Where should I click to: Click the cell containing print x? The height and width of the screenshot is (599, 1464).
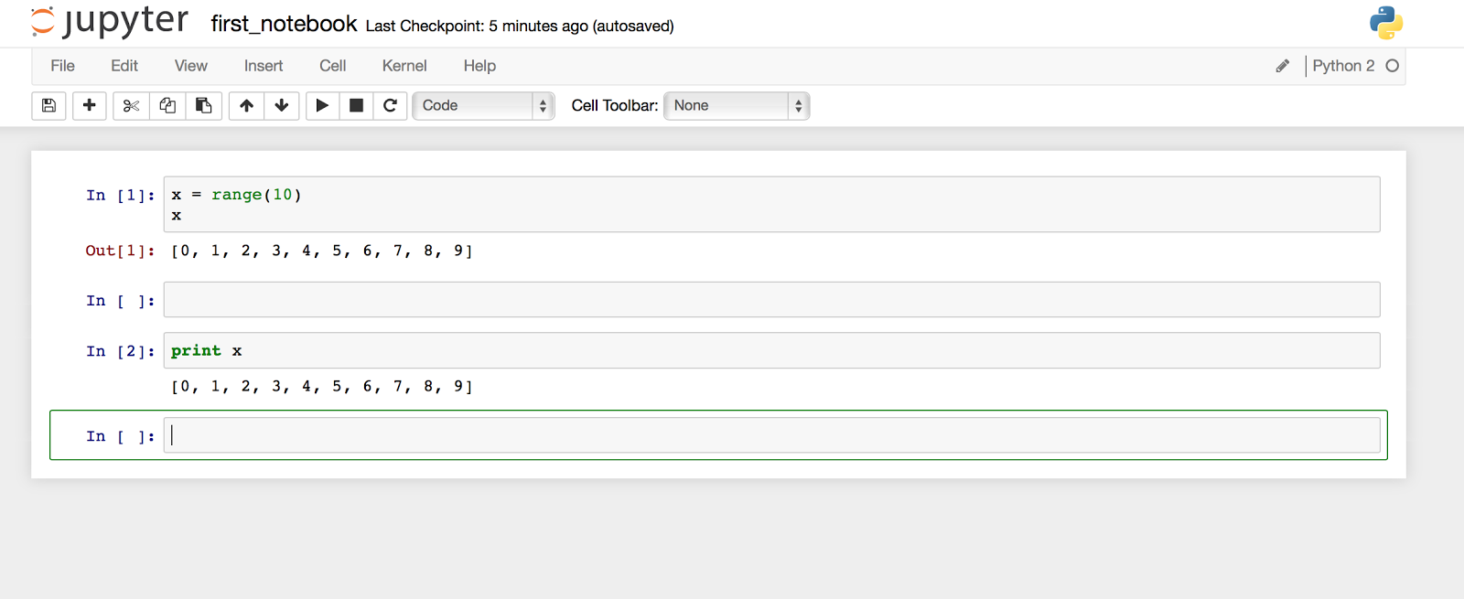coord(771,350)
